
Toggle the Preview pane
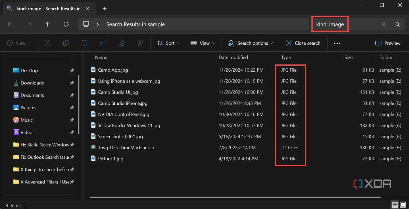[x=388, y=43]
